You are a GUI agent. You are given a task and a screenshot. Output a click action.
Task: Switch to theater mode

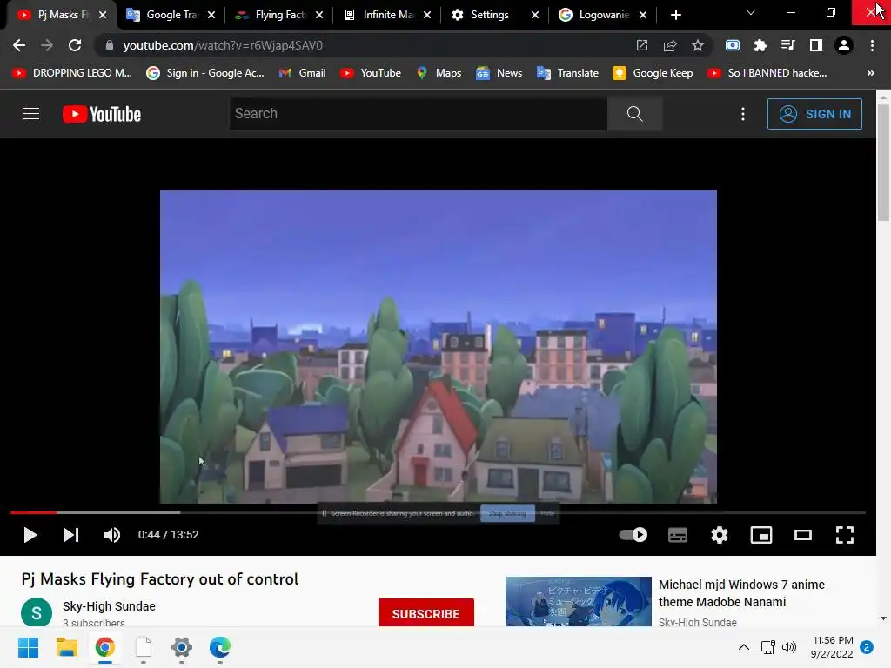coord(803,535)
